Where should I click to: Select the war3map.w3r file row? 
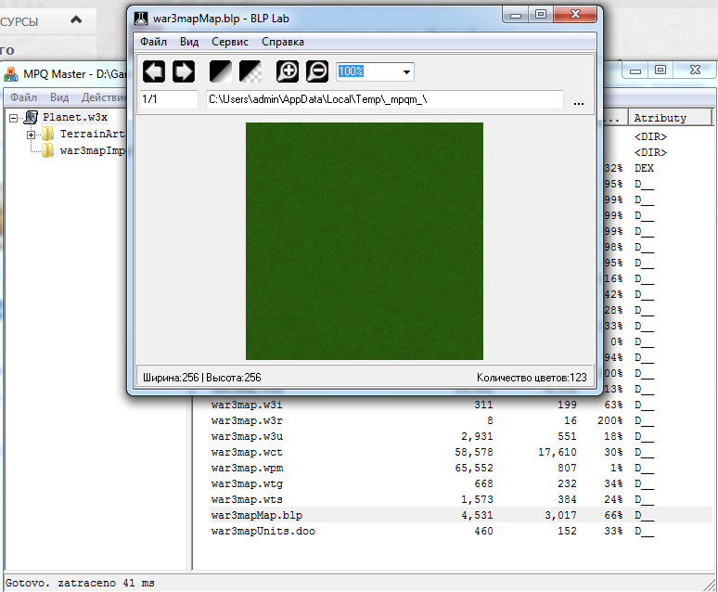pos(460,420)
